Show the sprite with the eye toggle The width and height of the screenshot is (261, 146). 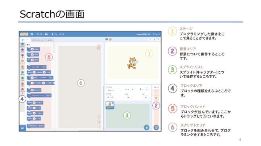tap(108, 97)
